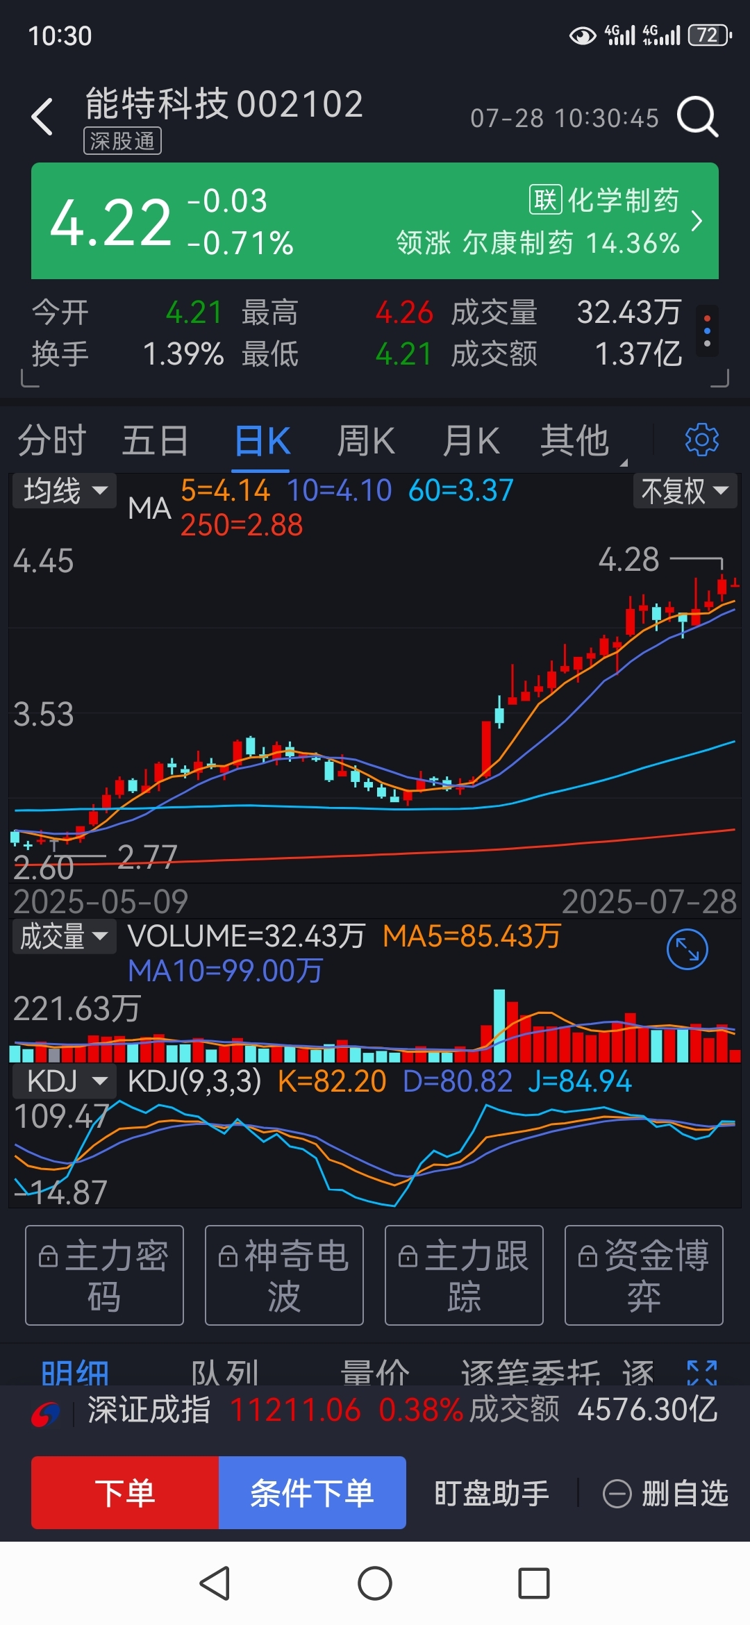Tap the MA10=99.00万 volume label

tap(226, 971)
